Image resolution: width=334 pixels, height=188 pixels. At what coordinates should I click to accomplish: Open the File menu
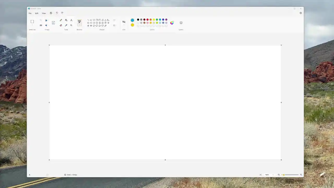pyautogui.click(x=30, y=13)
